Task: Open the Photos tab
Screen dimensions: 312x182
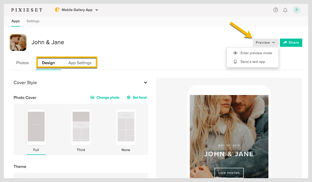Action: (x=22, y=63)
